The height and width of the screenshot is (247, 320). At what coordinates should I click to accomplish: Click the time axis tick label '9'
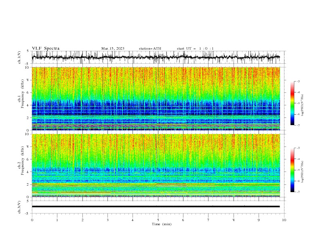click(259, 220)
